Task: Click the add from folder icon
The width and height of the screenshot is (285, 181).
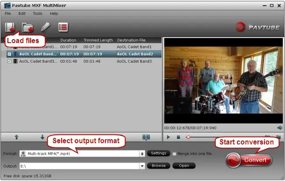Action: pos(28,27)
